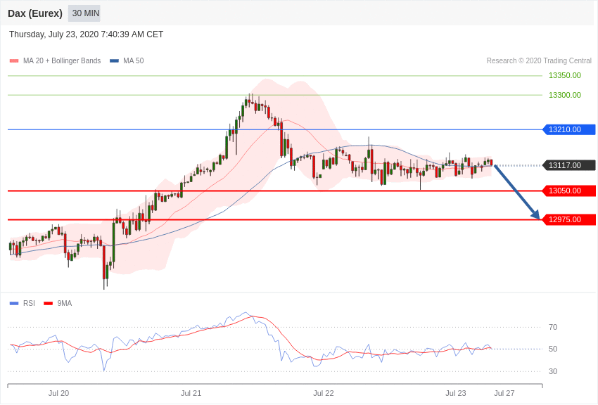Click the 13300.00 resistance level label
Viewport: 598px width, 405px height.
coord(564,95)
